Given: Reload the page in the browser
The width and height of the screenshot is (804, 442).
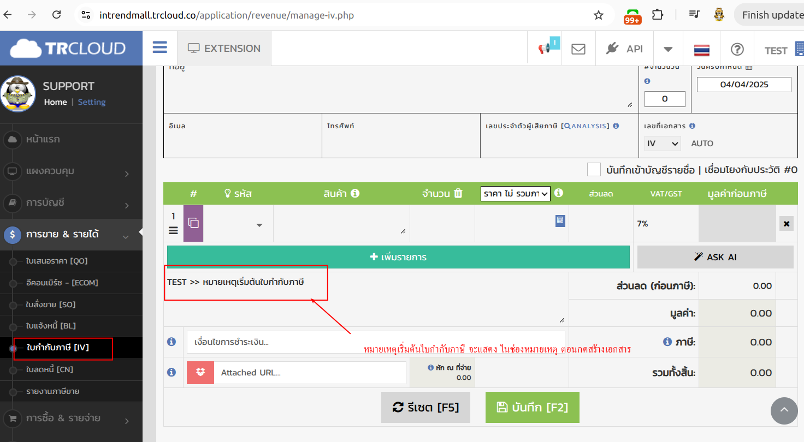Looking at the screenshot, I should [x=56, y=15].
